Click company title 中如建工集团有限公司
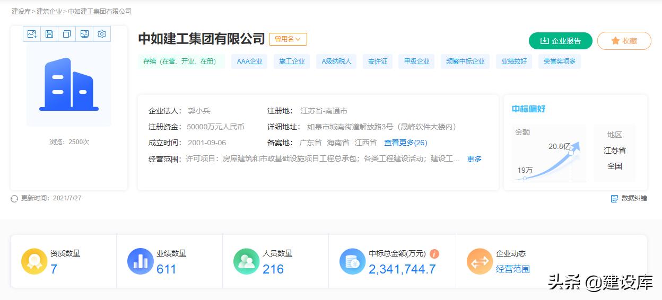Image resolution: width=662 pixels, height=300 pixels. click(202, 39)
